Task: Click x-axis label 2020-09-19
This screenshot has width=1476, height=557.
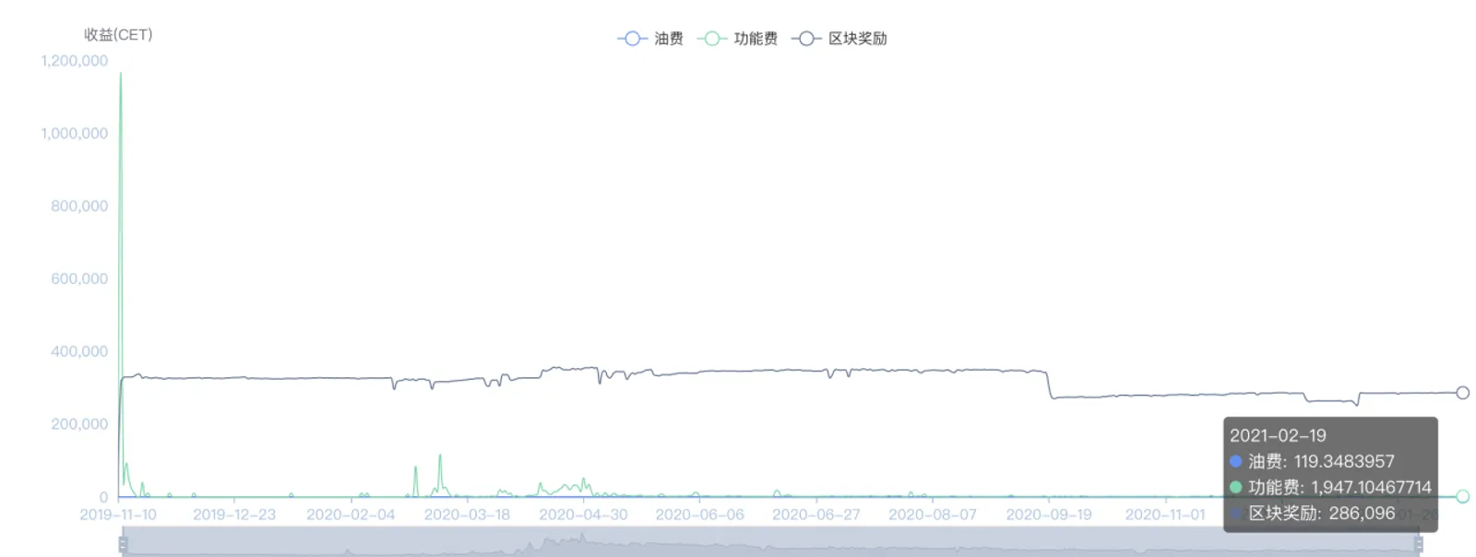Action: pos(1049,515)
